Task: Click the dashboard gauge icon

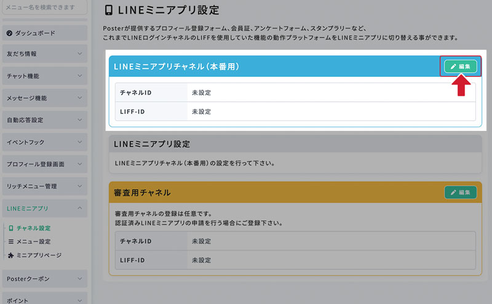Action: click(x=9, y=33)
